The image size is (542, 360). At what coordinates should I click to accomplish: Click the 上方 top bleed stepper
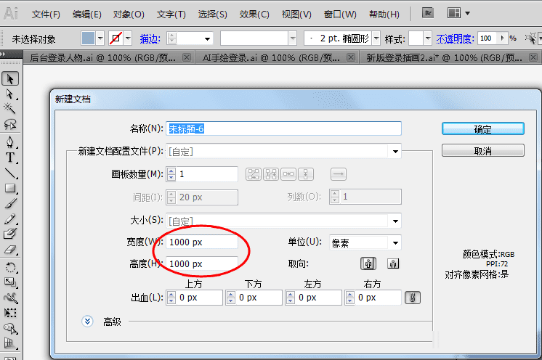click(171, 298)
